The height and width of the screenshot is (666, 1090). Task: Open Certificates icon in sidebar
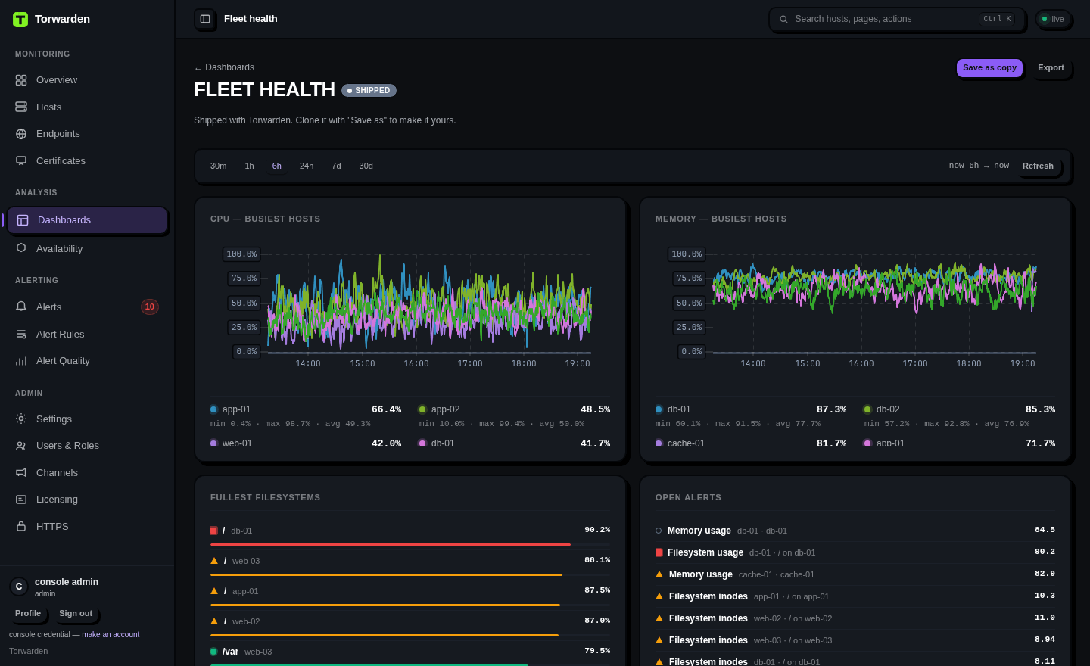point(21,160)
